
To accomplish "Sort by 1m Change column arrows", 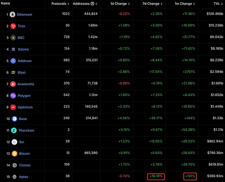I will 194,4.
